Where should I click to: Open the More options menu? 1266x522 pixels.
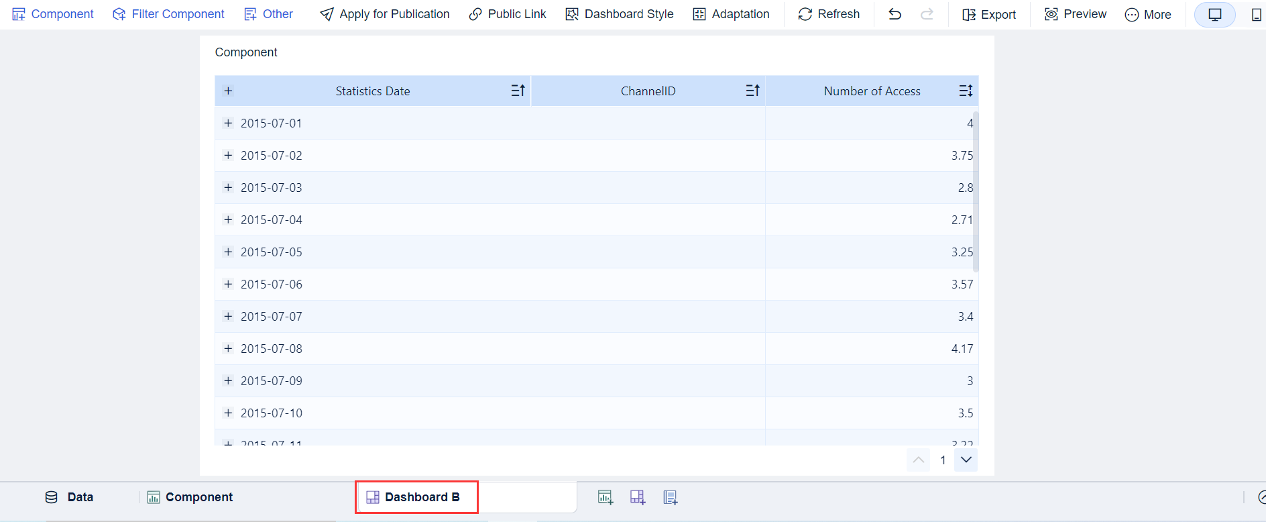point(1148,14)
